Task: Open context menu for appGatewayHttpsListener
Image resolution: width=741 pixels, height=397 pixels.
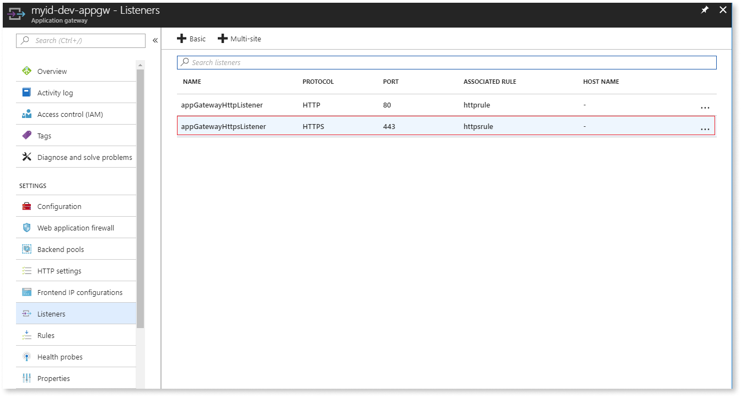Action: (705, 128)
